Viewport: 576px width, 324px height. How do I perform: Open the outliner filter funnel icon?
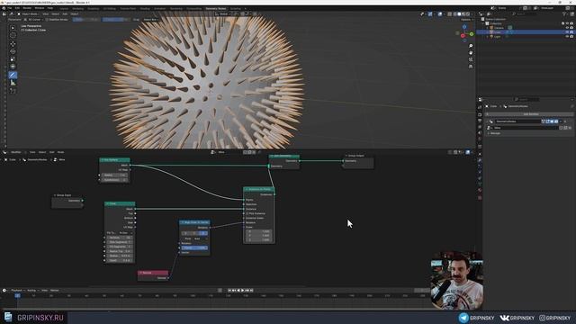point(564,14)
